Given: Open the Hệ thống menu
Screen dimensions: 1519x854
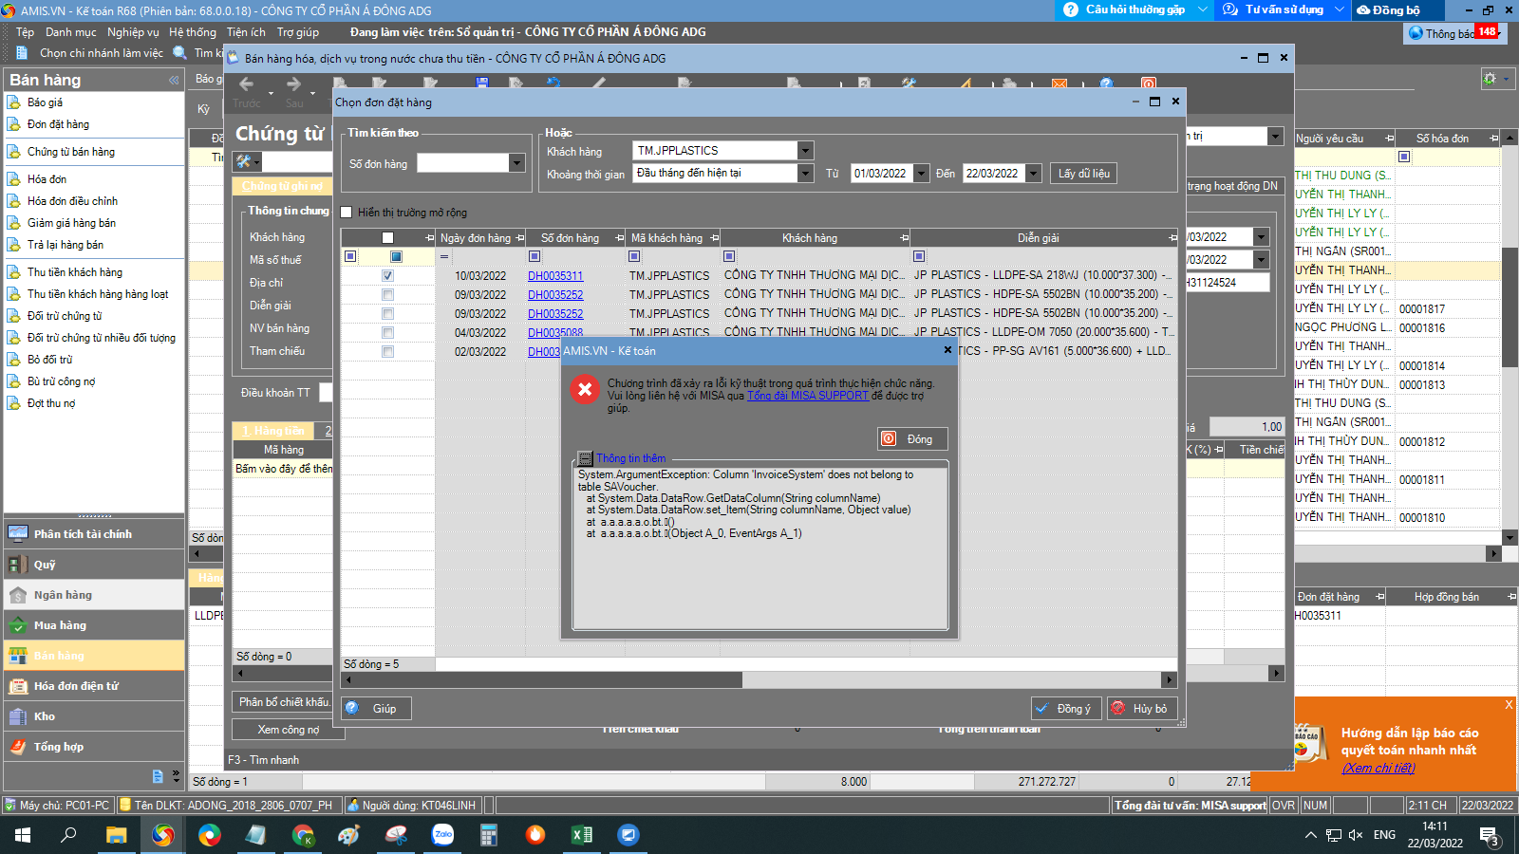Looking at the screenshot, I should click(193, 32).
